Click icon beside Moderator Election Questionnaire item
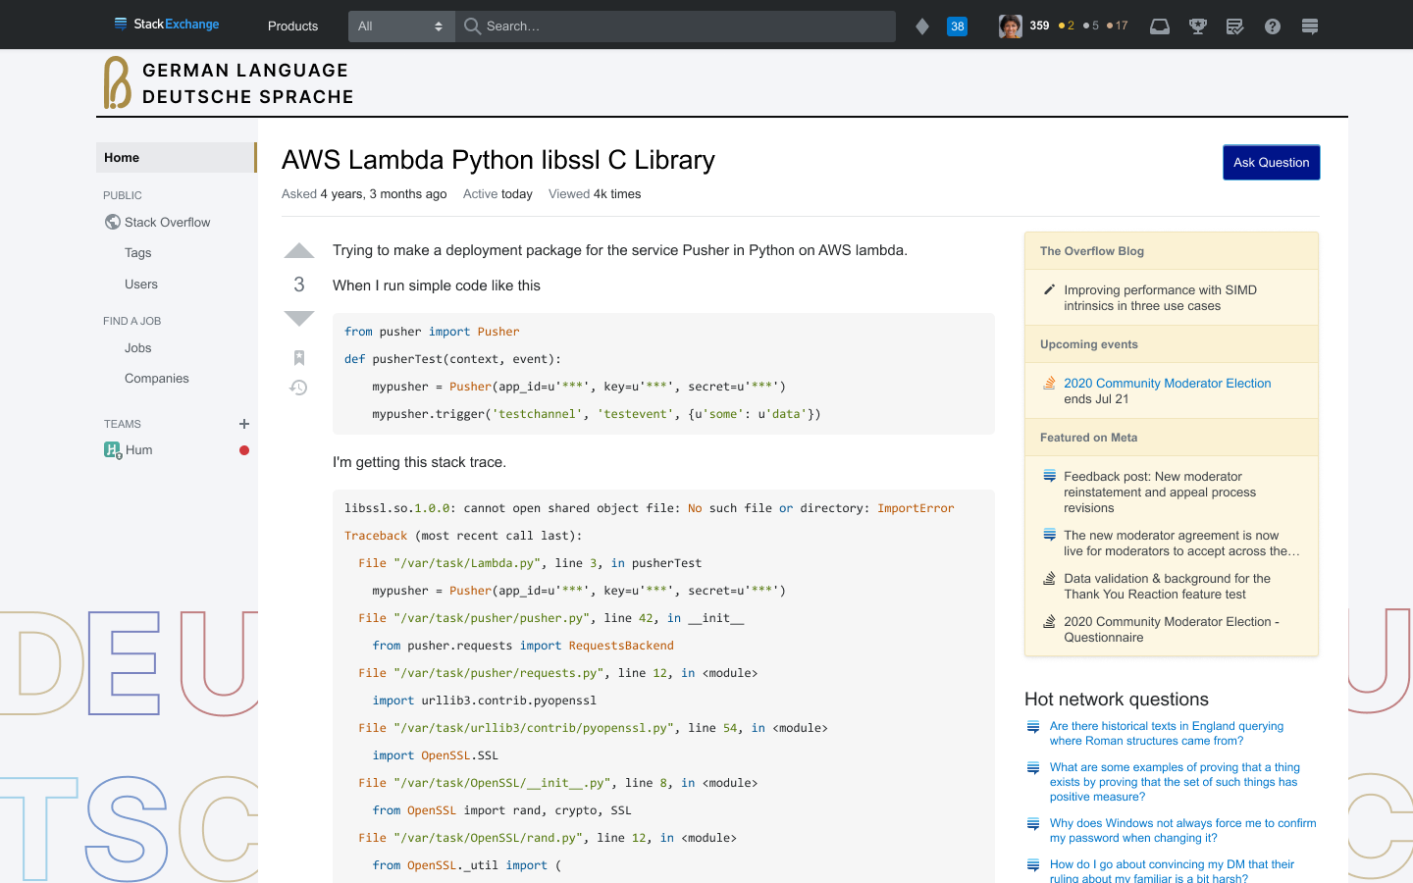 1049,621
